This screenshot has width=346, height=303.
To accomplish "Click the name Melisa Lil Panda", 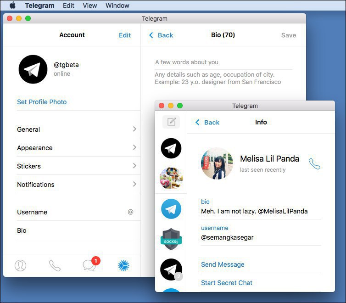I will tap(269, 159).
